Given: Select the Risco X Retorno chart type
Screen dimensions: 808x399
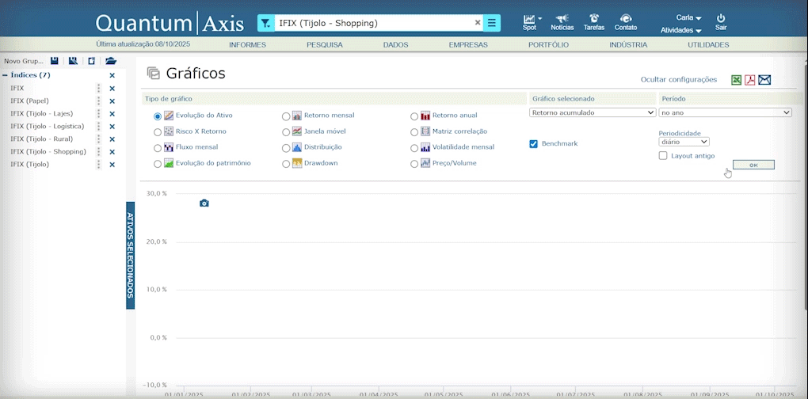Looking at the screenshot, I should click(x=158, y=132).
